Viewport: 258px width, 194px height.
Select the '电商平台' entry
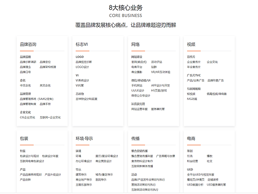(137, 67)
